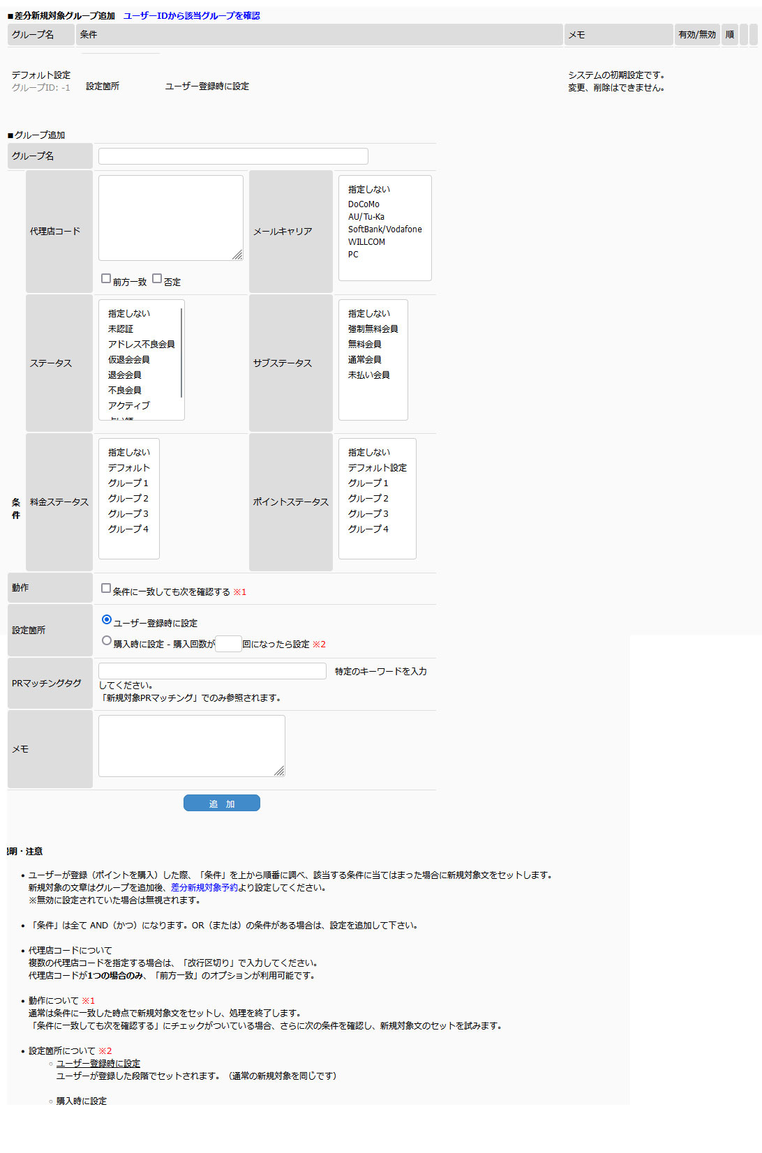The image size is (762, 1153).
Task: Select デフォルト設定 in ポイントステータス list
Action: click(377, 468)
